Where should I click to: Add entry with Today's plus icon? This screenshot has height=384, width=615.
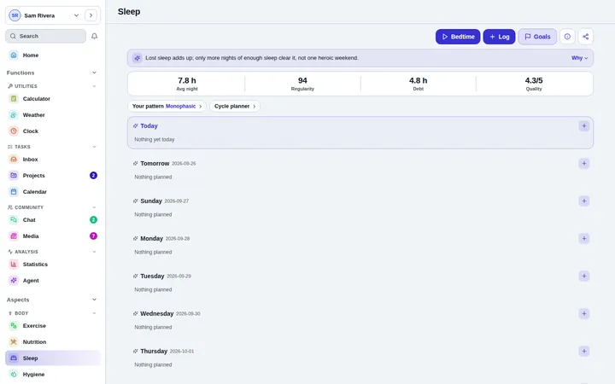[583, 125]
